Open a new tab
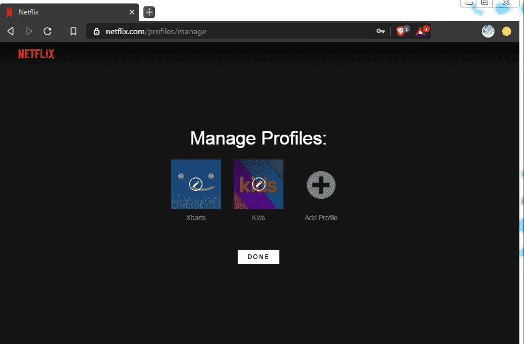Image resolution: width=524 pixels, height=344 pixels. 149,12
